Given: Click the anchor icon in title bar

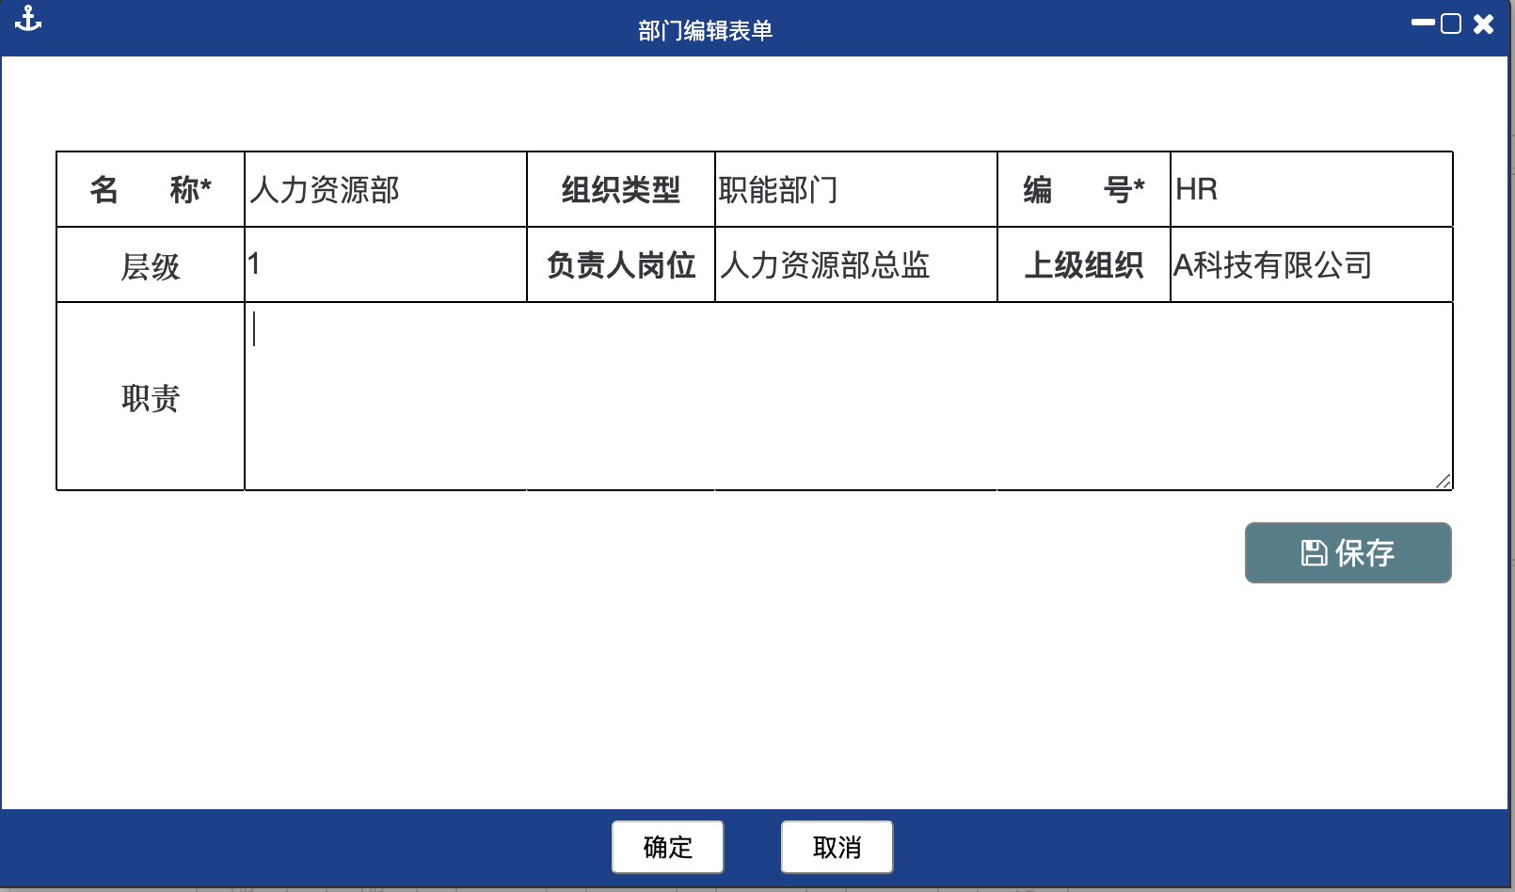Looking at the screenshot, I should click(x=28, y=19).
